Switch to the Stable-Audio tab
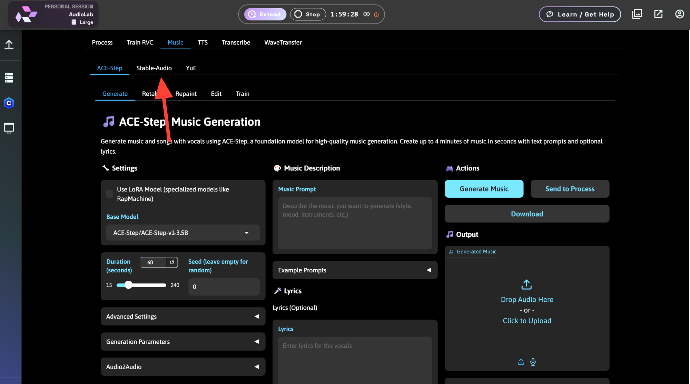Viewport: 690px width, 384px height. 154,68
